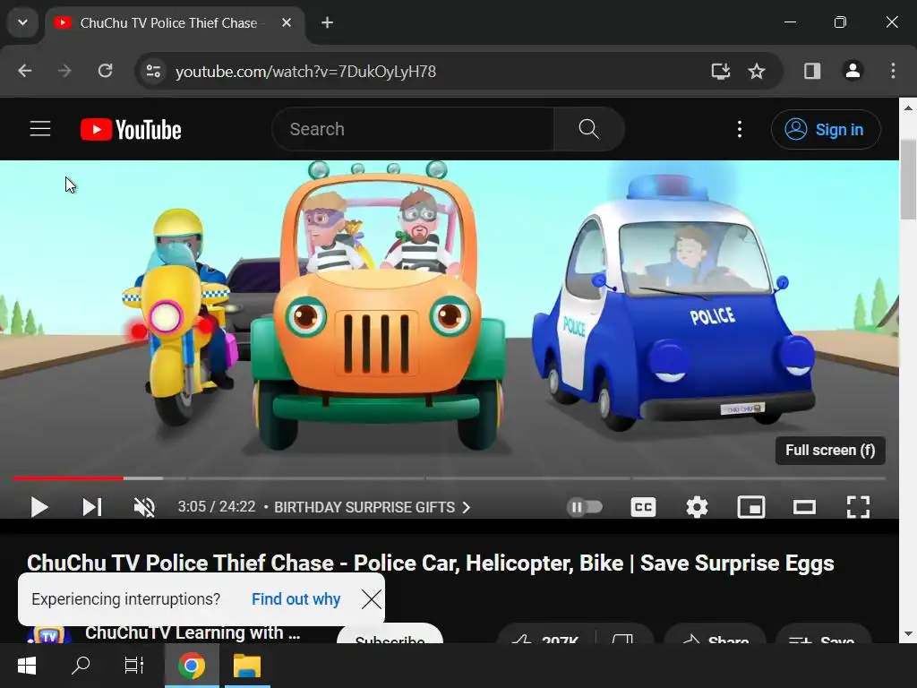Expand the BIRTHDAY SURPRISE GIFTS chapter
The image size is (917, 688).
[x=372, y=507]
